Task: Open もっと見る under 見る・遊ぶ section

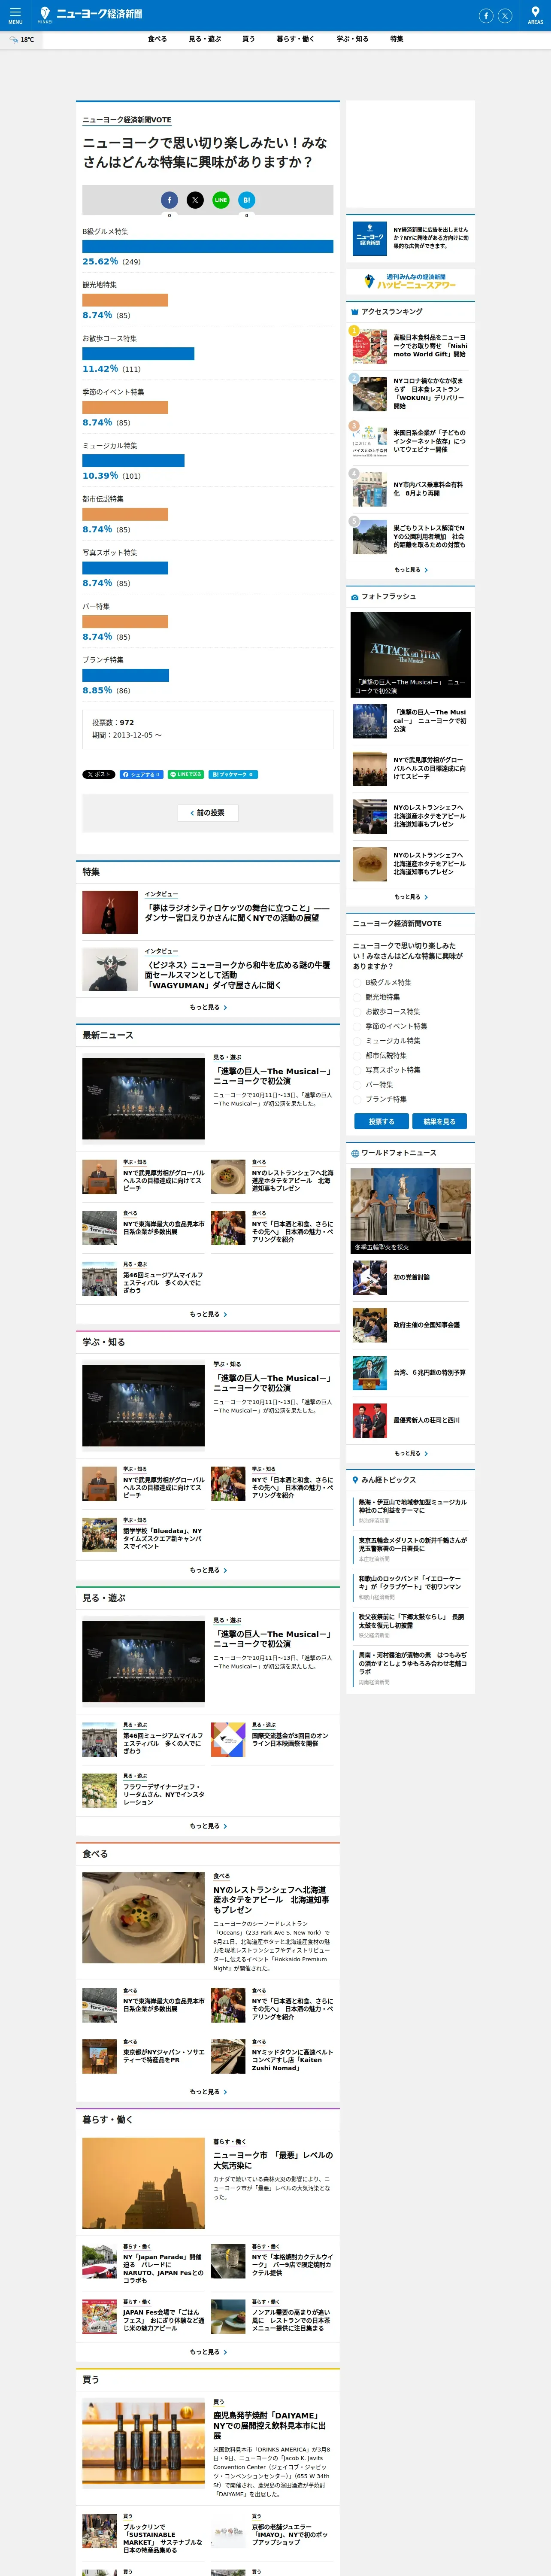Action: coord(208,1826)
